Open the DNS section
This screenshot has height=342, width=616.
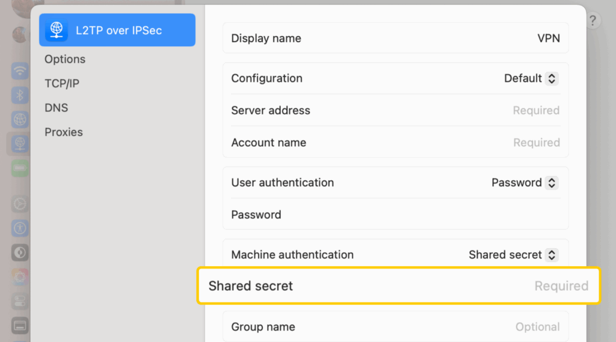click(57, 108)
